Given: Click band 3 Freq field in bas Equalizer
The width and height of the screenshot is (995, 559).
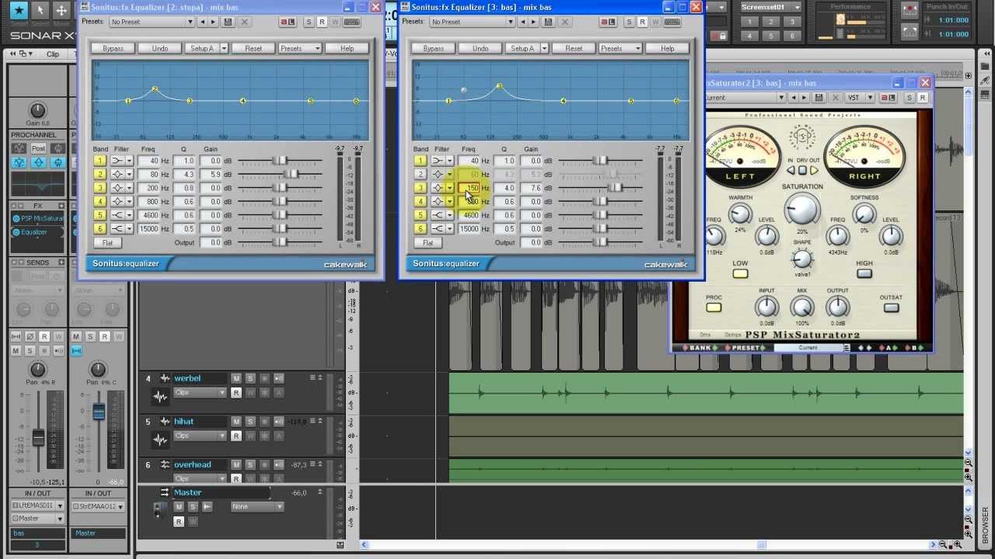Looking at the screenshot, I should (470, 188).
